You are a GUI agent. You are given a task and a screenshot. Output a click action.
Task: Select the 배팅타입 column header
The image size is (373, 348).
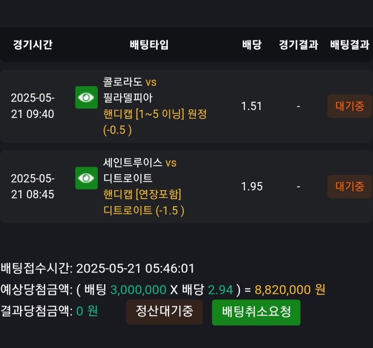tap(149, 45)
